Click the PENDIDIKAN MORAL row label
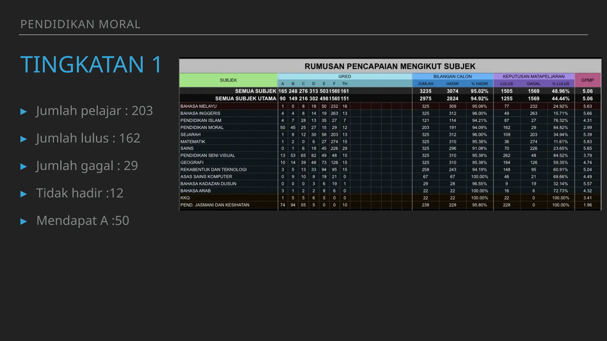607x341 pixels. click(x=202, y=128)
